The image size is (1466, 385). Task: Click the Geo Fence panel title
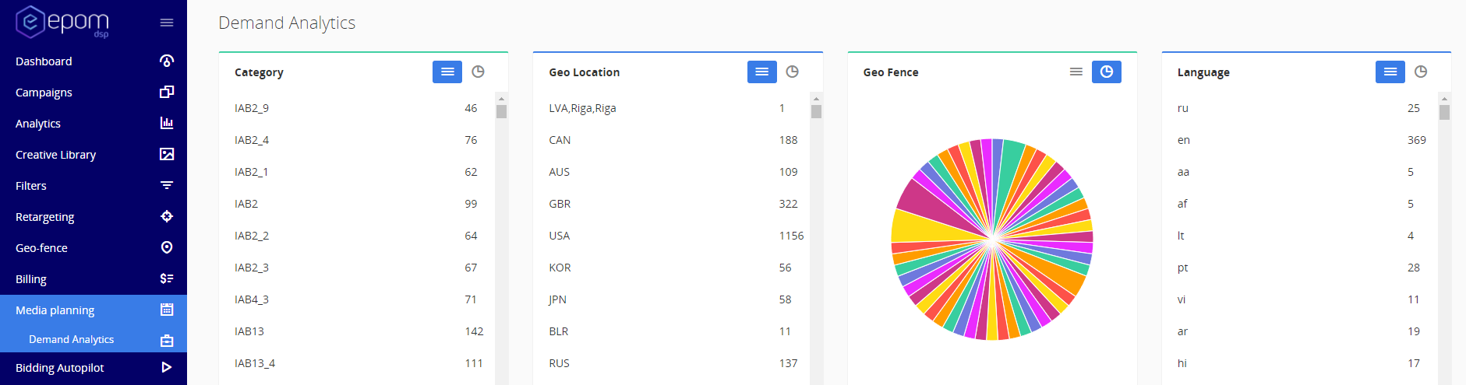click(891, 72)
